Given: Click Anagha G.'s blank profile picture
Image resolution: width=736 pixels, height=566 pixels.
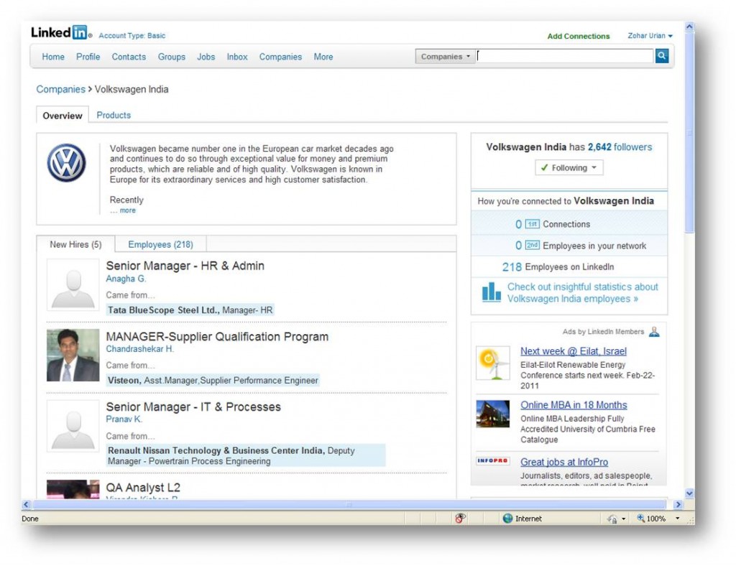Looking at the screenshot, I should click(x=73, y=284).
